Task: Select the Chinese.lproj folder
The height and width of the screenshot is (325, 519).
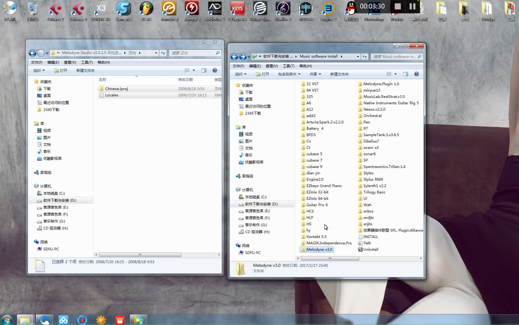Action: pyautogui.click(x=160, y=89)
